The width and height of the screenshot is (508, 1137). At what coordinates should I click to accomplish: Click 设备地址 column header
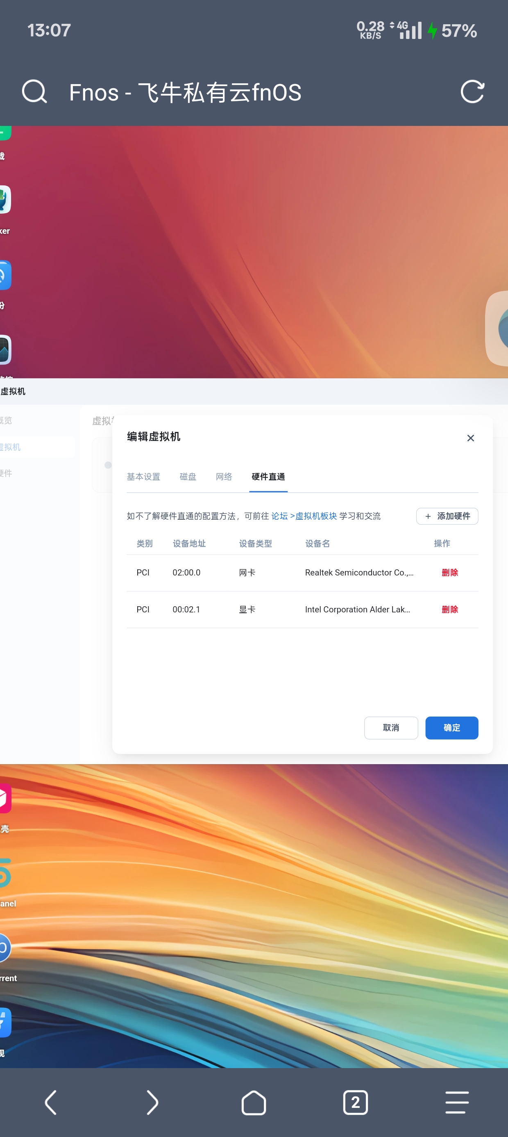(189, 543)
